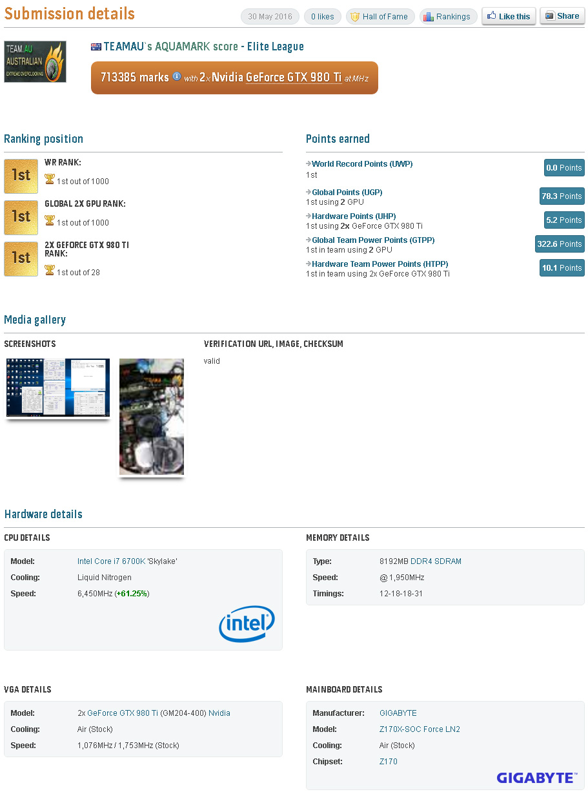Open the AQUAMARK benchmark link in the title
This screenshot has width=588, height=794.
183,47
